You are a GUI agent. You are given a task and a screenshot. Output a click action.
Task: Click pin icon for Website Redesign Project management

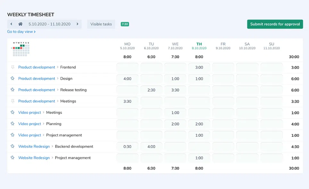(13, 158)
